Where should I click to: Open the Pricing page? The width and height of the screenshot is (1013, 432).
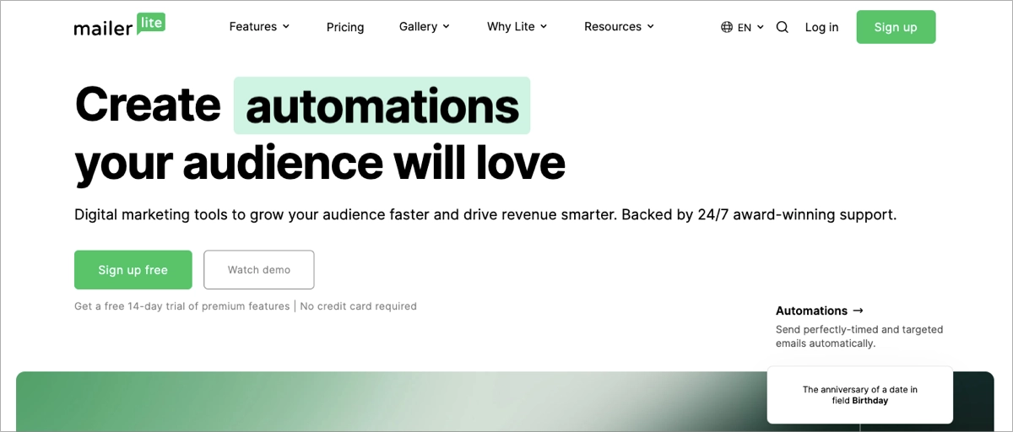point(345,27)
